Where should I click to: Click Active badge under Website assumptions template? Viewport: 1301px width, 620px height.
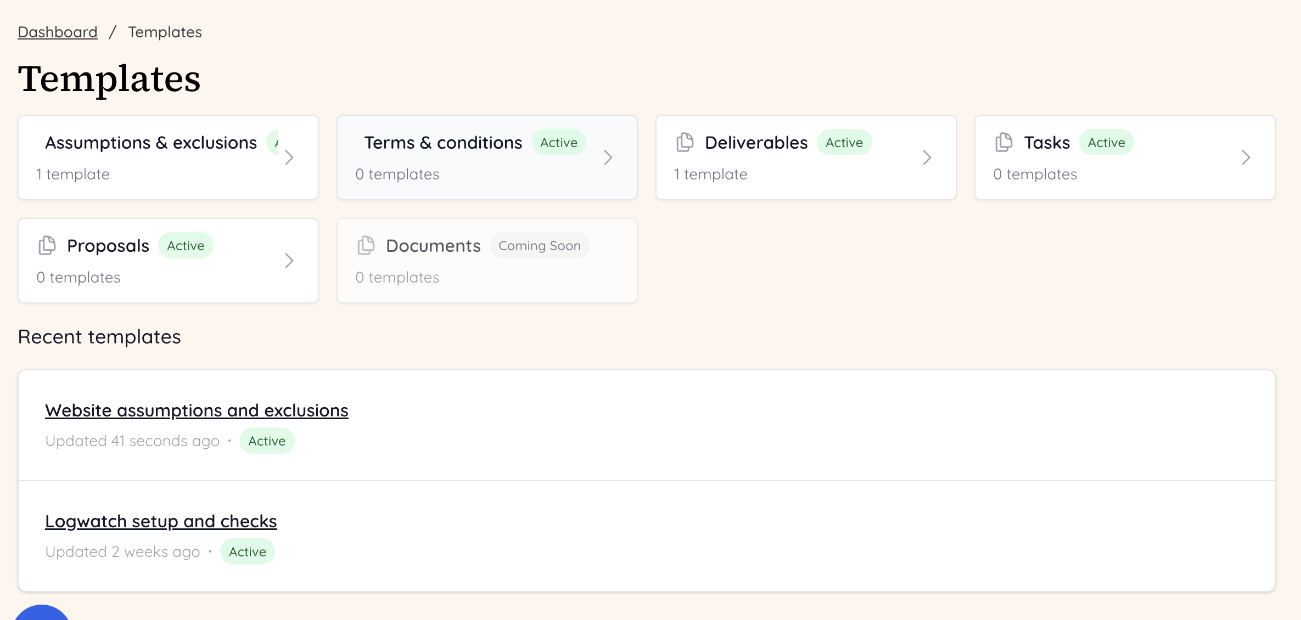click(267, 441)
